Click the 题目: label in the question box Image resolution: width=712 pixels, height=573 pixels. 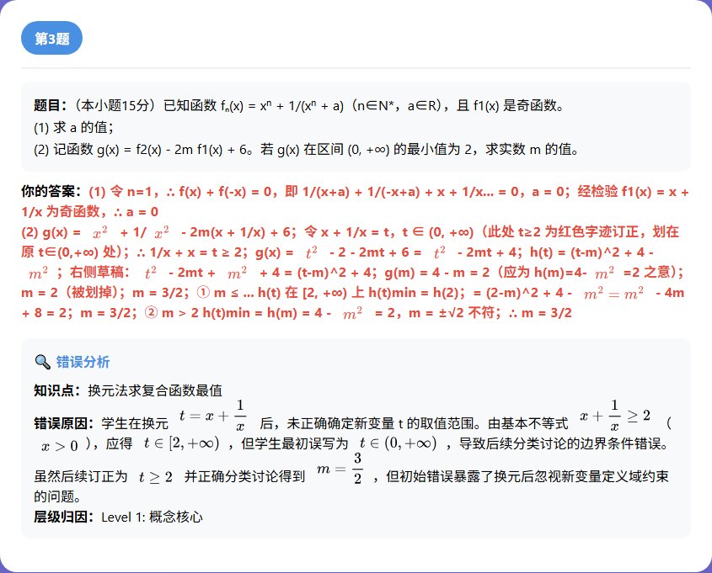pyautogui.click(x=50, y=106)
